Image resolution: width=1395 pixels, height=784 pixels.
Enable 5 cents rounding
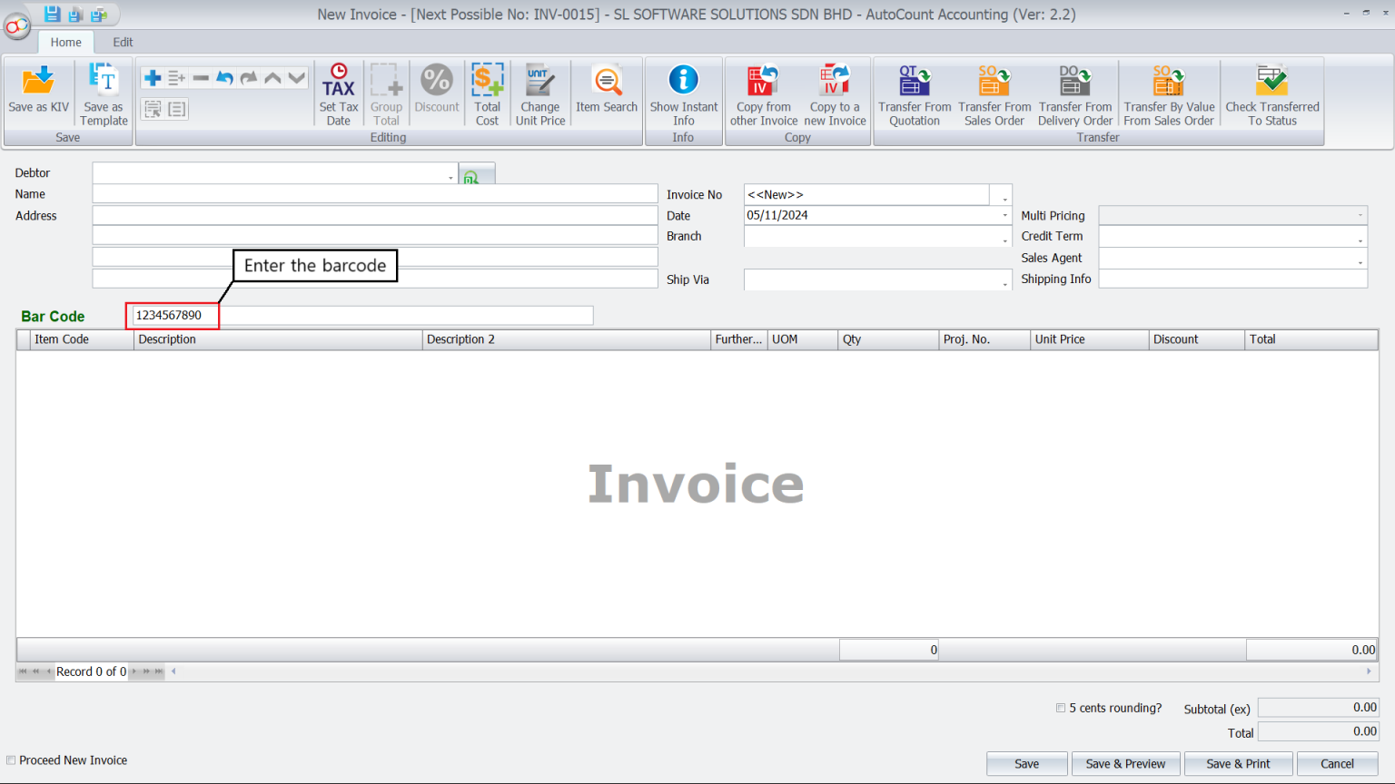(1060, 708)
